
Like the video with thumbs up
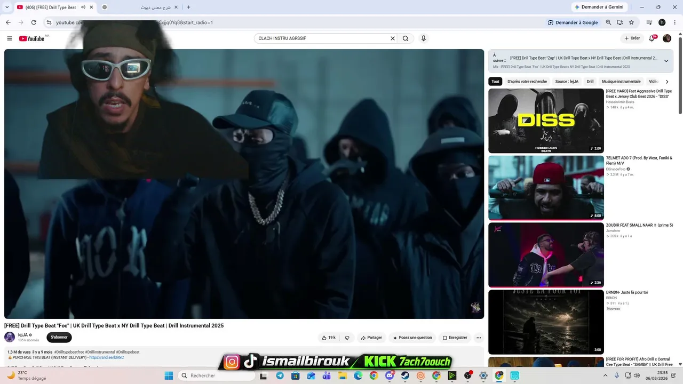(x=328, y=338)
